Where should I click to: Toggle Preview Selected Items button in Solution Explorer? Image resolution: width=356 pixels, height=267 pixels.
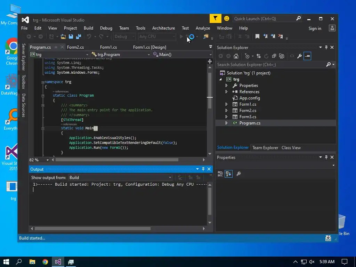[x=307, y=56]
